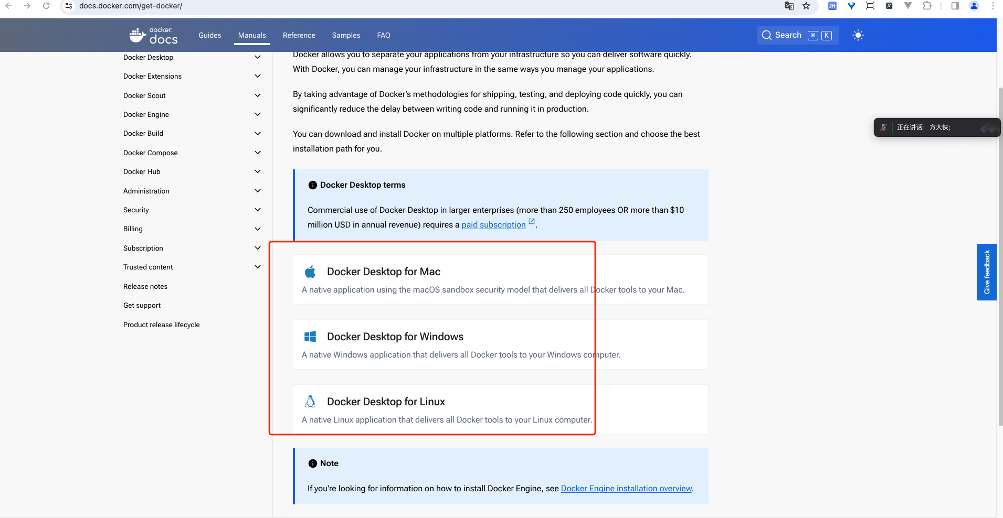The image size is (1003, 518).
Task: Open the Manuals tab
Action: click(x=252, y=35)
